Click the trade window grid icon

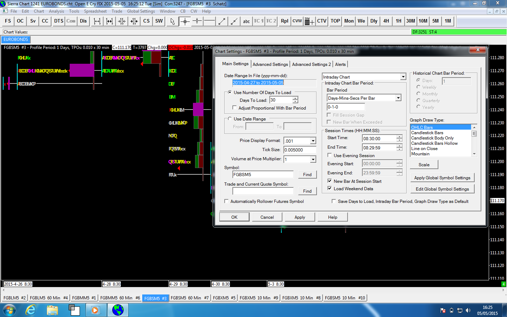309,21
